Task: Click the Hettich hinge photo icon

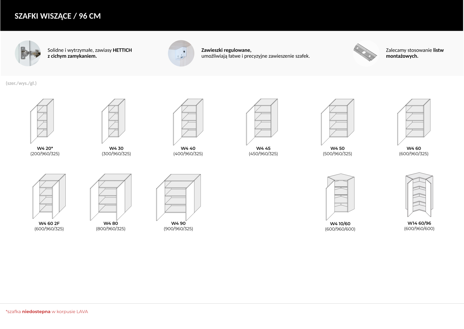Action: (28, 53)
